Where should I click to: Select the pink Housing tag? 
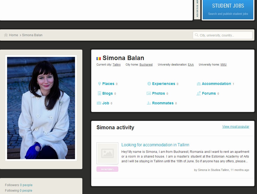coord(107,169)
